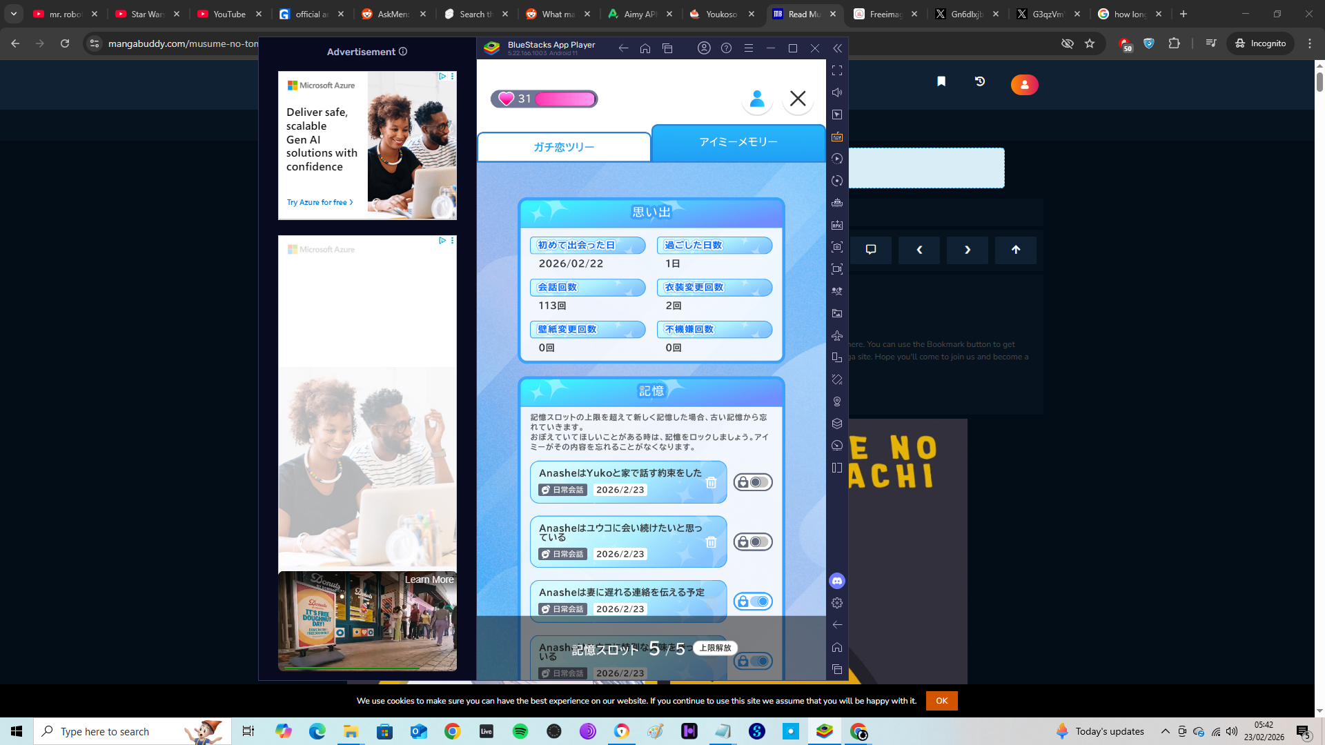Toggle the lock for 'AnasheはYukoと家で話す約束をした'
Viewport: 1325px width, 745px height.
click(x=753, y=482)
